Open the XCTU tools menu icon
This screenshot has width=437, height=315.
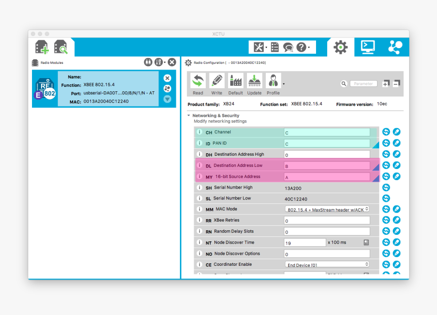(258, 47)
